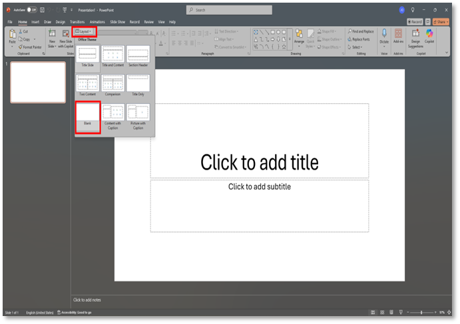
Task: Expand the Layout dropdown
Action: pyautogui.click(x=85, y=31)
